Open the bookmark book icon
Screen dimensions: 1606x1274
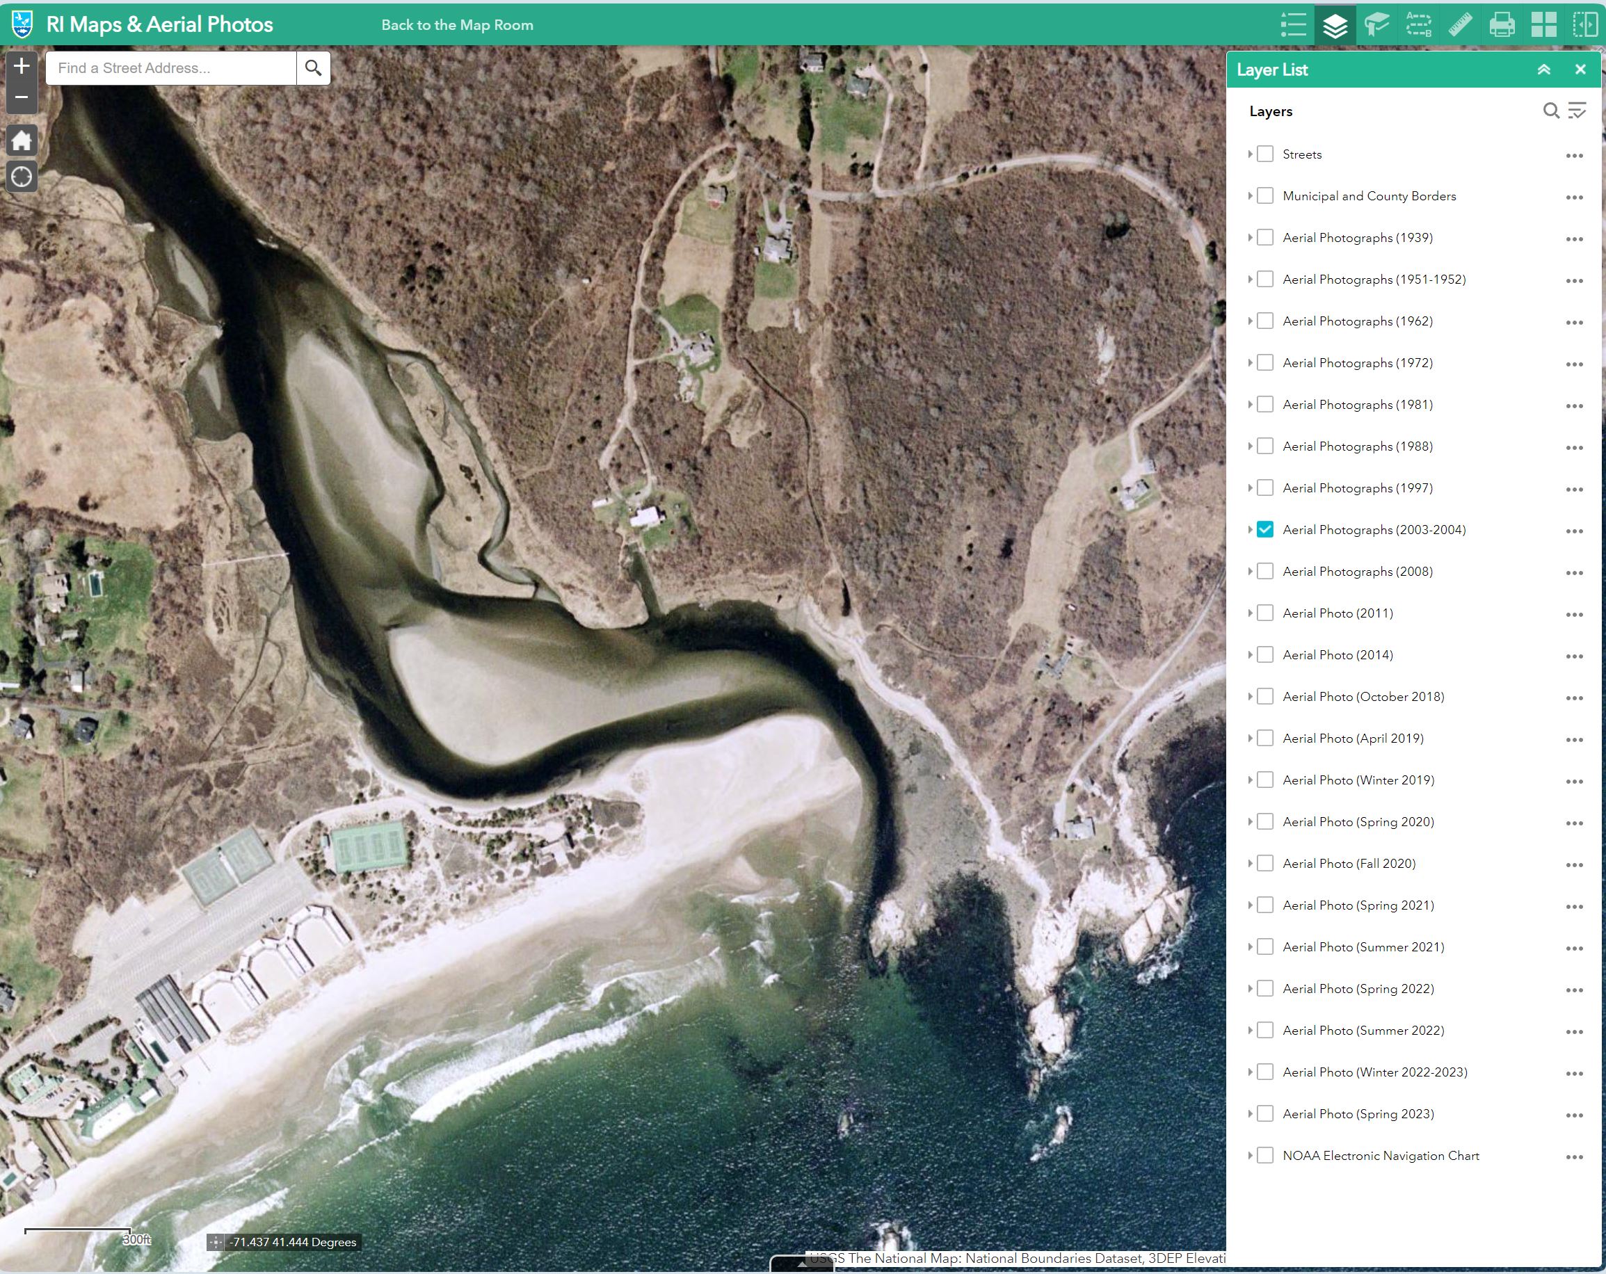1376,24
